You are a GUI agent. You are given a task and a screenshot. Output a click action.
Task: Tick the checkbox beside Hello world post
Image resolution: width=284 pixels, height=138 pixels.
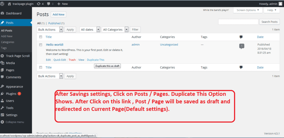(x=41, y=45)
